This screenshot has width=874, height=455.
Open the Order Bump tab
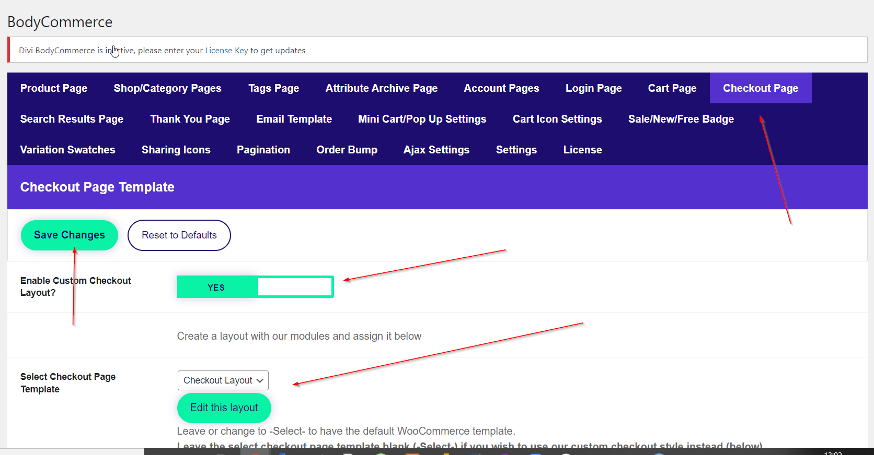347,150
